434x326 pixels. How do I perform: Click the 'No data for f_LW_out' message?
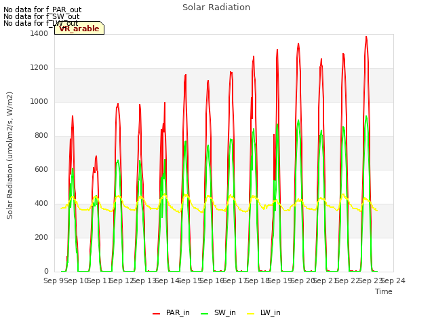pos(41,23)
